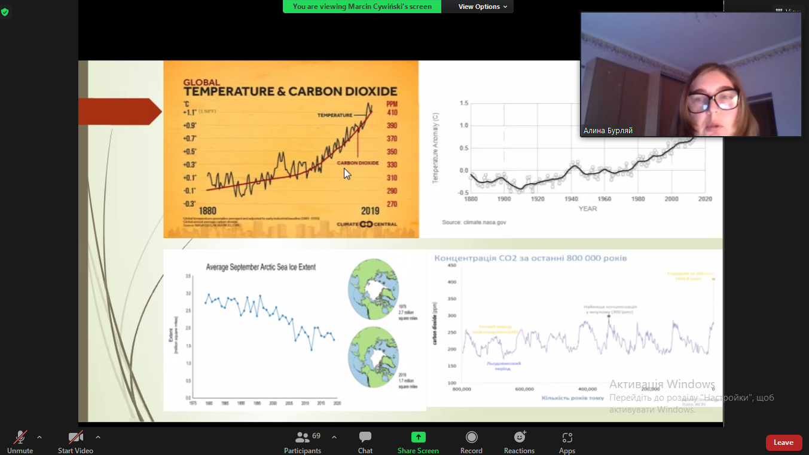The width and height of the screenshot is (809, 455).
Task: Click the 1979 Arctic ice globe image
Action: [x=373, y=290]
